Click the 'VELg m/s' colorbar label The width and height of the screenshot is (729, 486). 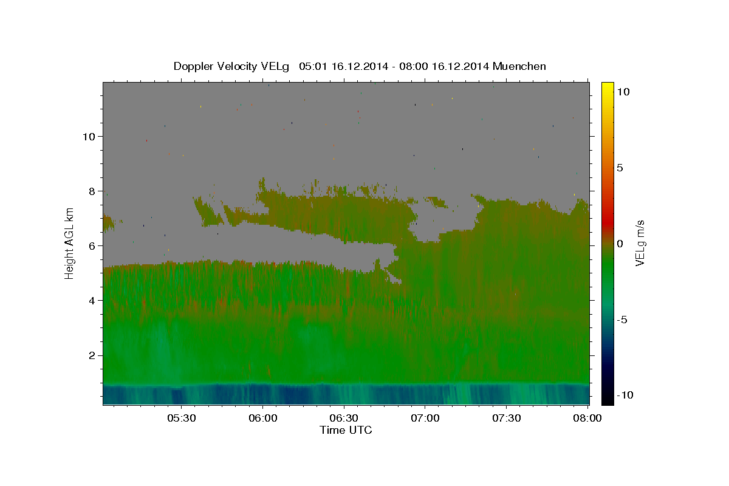point(640,243)
